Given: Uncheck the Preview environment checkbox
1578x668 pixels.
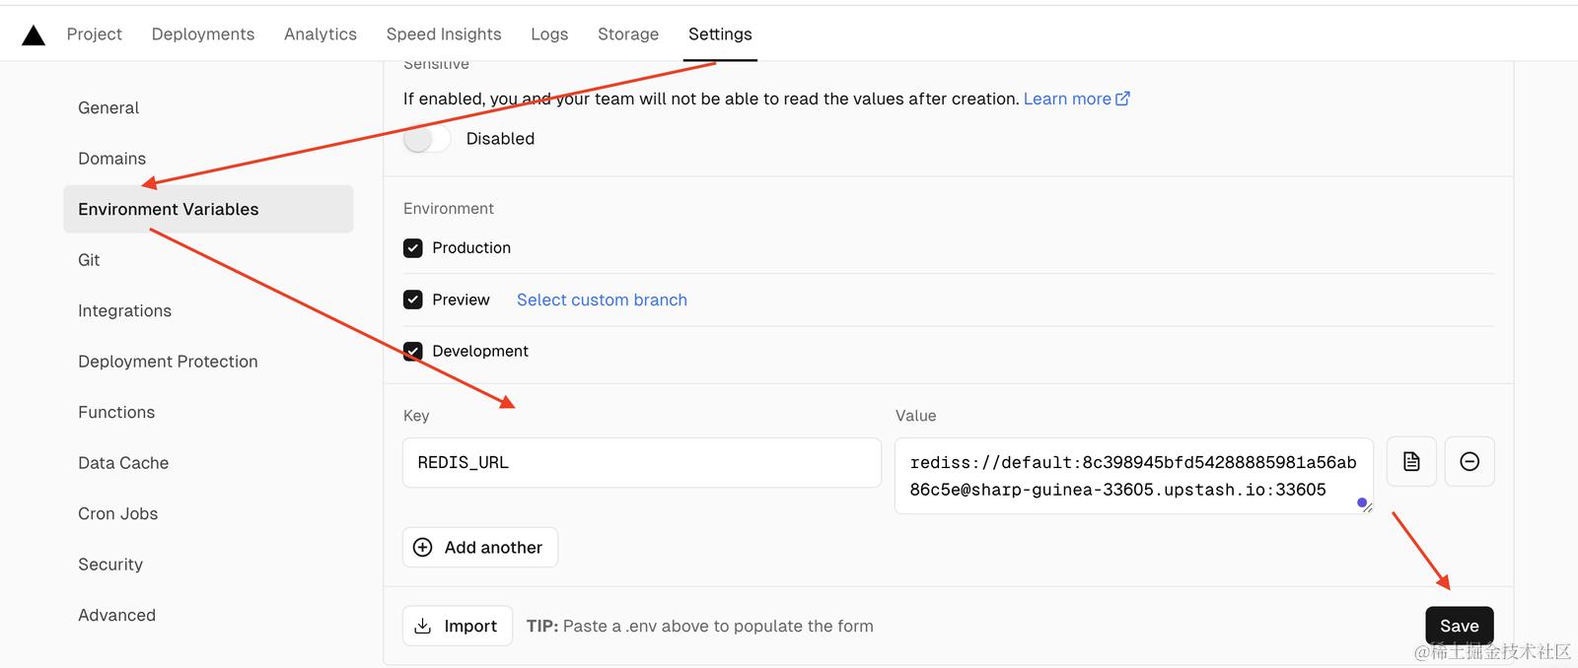Looking at the screenshot, I should [x=413, y=300].
